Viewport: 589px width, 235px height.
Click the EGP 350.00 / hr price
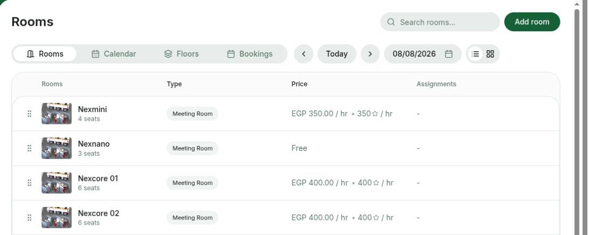pos(319,113)
